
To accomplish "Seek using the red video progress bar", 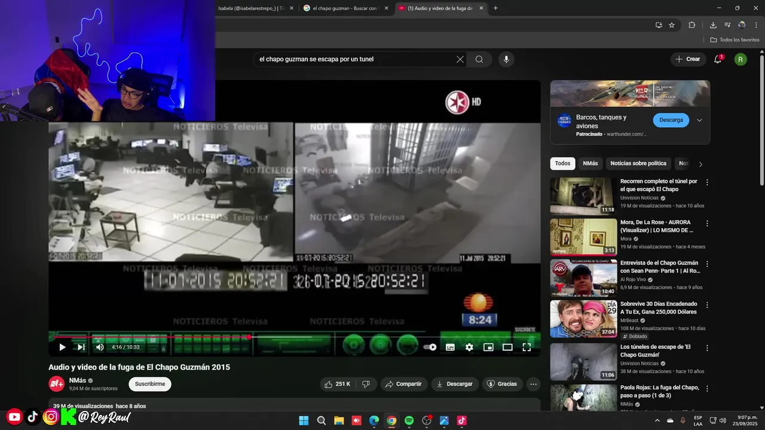I will point(294,337).
